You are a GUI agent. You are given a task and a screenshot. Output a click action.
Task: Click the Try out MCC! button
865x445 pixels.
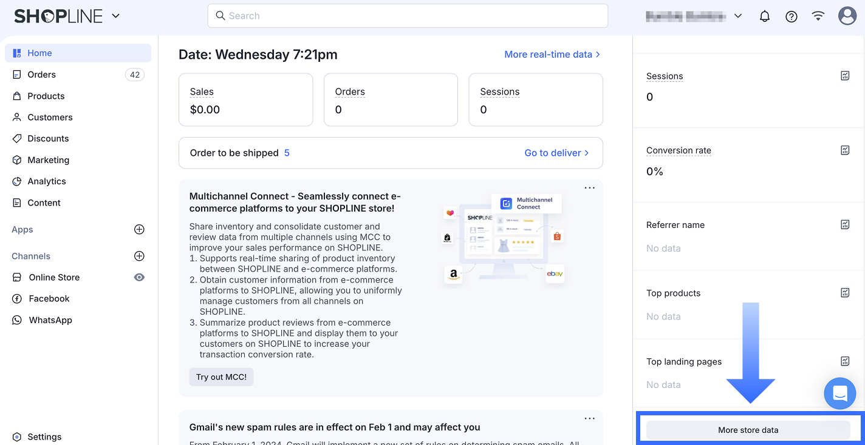[x=221, y=376]
